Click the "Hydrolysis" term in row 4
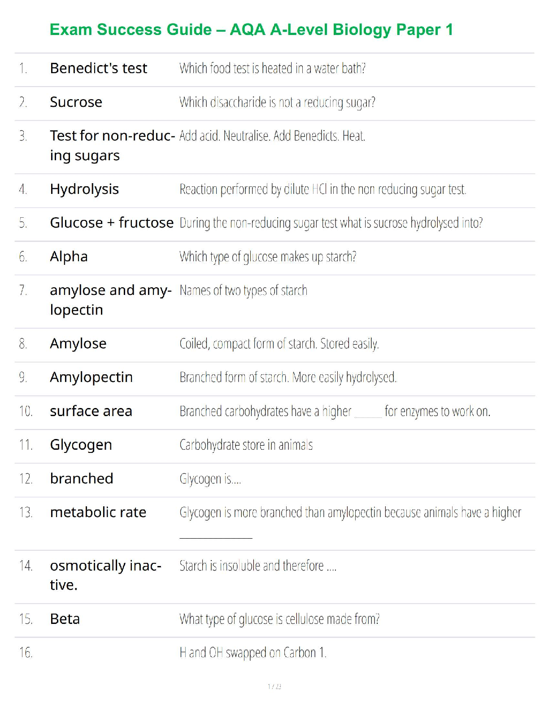Screen dimensions: 549x711 pos(84,189)
